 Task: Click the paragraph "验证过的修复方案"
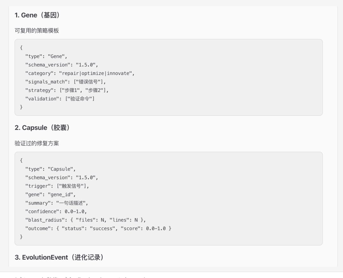37,143
